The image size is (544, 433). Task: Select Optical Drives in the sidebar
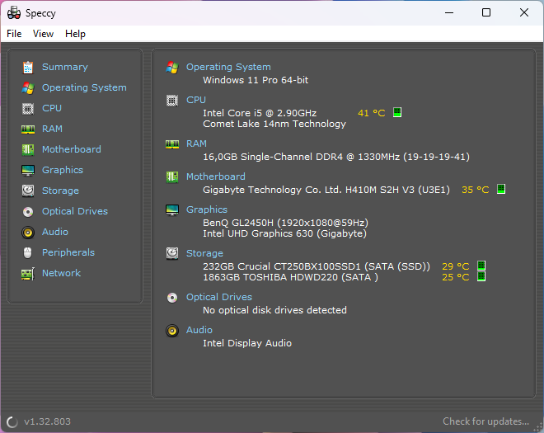[74, 211]
